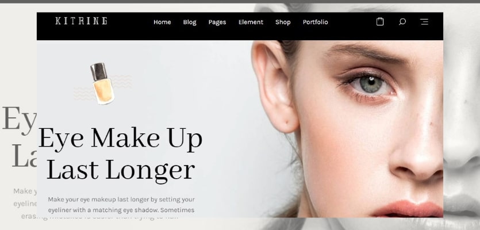Expand the Pages menu

(217, 22)
